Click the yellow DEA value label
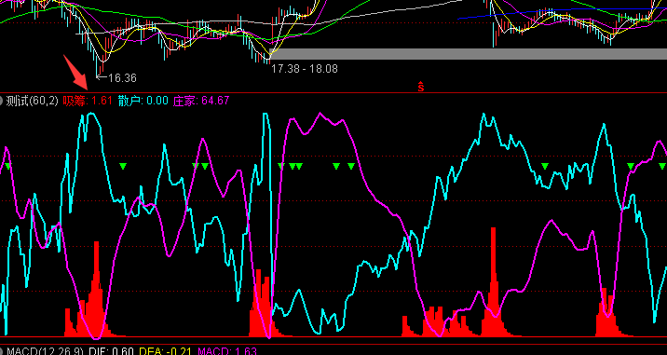This screenshot has height=355, width=667. (167, 351)
